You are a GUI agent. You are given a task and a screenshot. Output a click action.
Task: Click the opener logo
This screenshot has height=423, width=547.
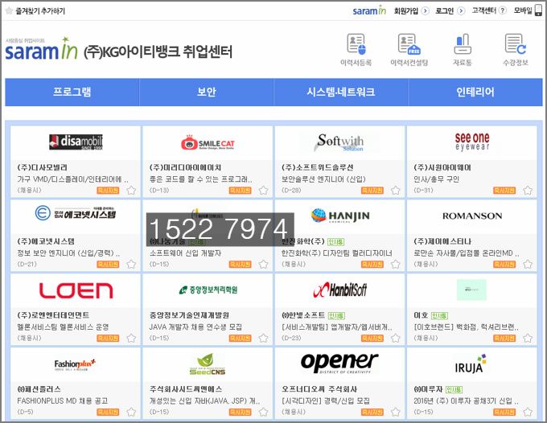coord(339,363)
